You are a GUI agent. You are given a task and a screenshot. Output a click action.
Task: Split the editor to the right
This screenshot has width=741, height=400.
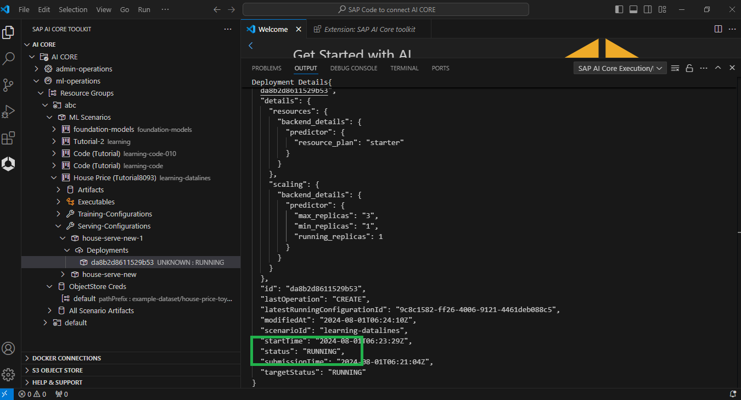[x=718, y=29]
